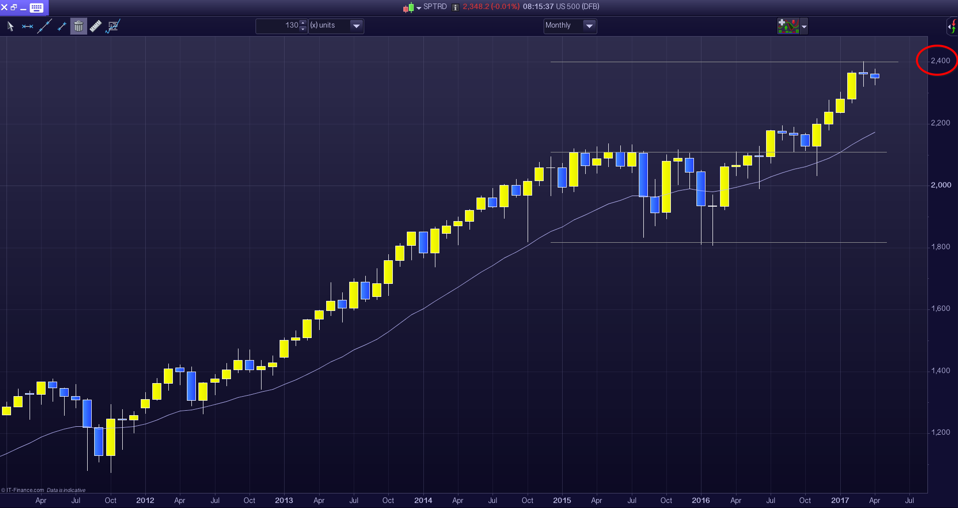Select the arrow cursor tool

point(10,26)
